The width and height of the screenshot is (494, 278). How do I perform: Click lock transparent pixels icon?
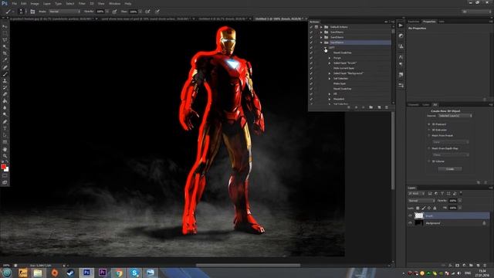(x=418, y=208)
